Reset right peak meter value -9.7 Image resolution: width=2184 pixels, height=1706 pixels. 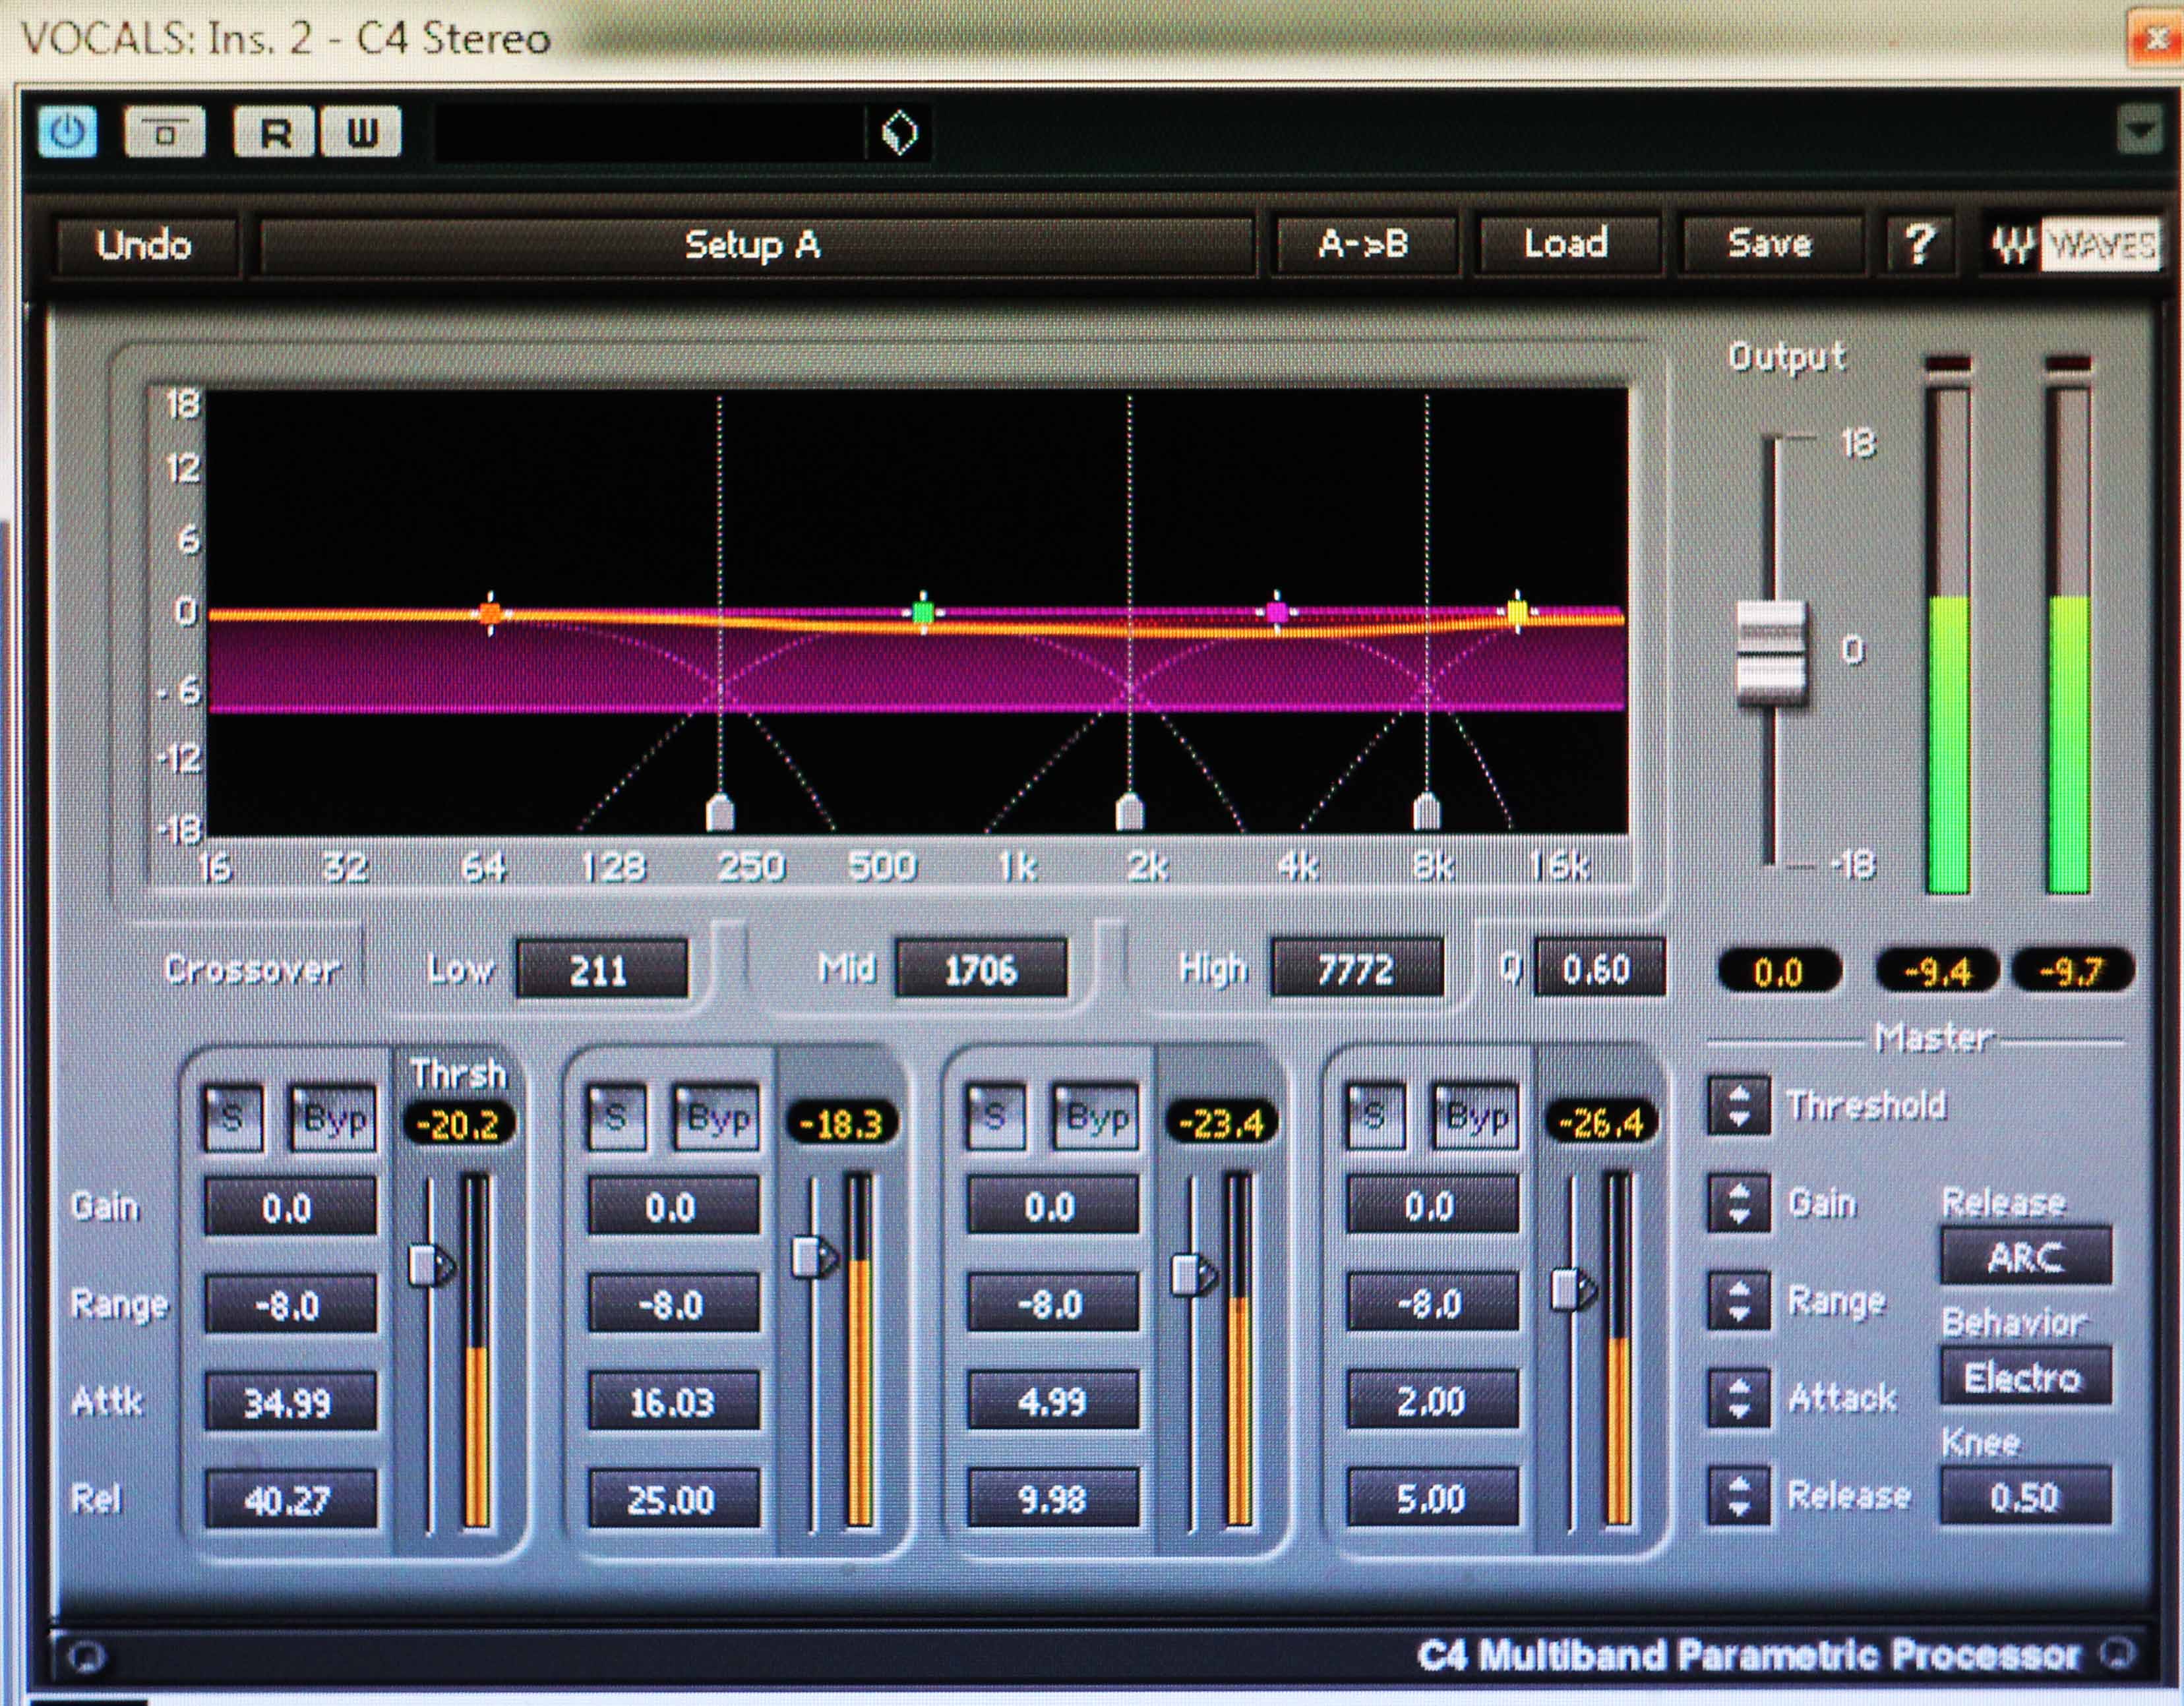point(2073,972)
